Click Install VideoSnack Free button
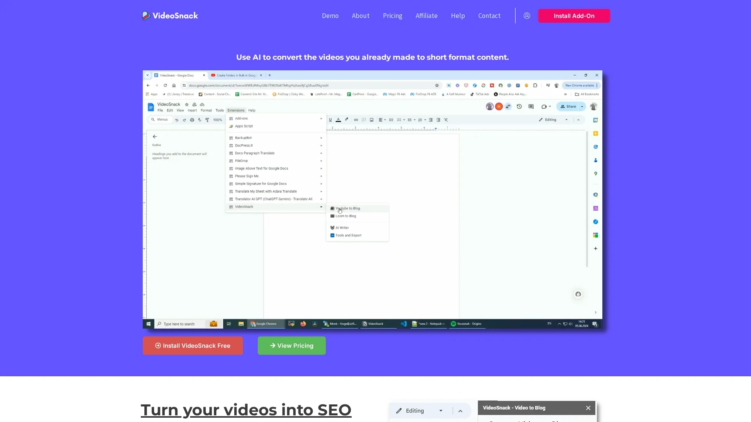The image size is (751, 422). click(x=192, y=345)
